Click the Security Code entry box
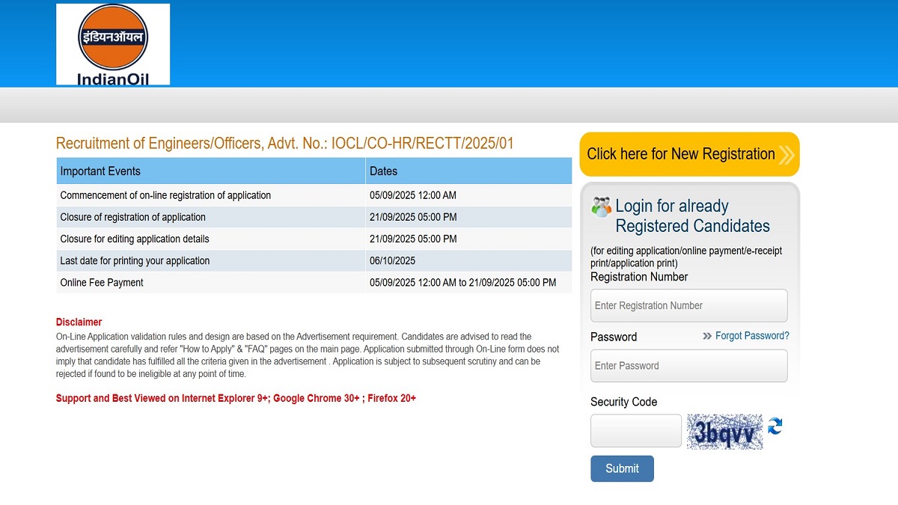The height and width of the screenshot is (505, 898). coord(635,430)
